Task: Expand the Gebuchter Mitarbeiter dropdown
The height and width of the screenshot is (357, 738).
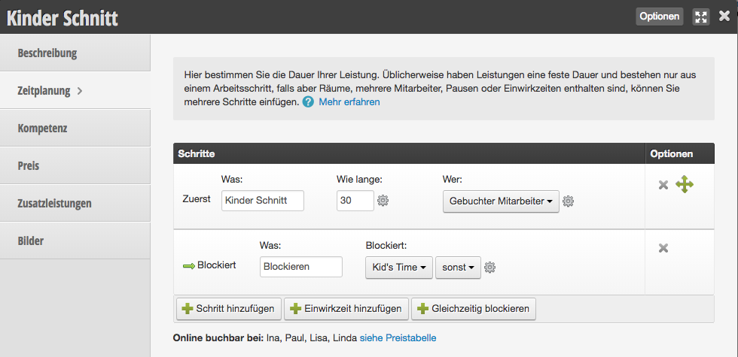Action: click(x=501, y=201)
